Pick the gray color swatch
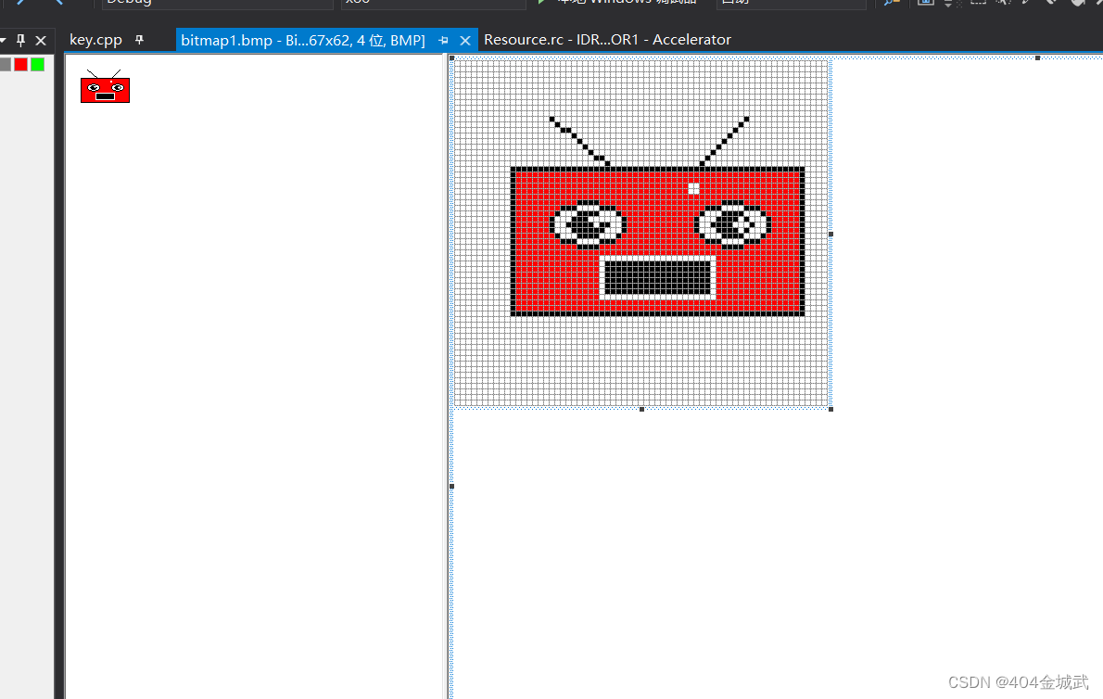 (x=6, y=65)
